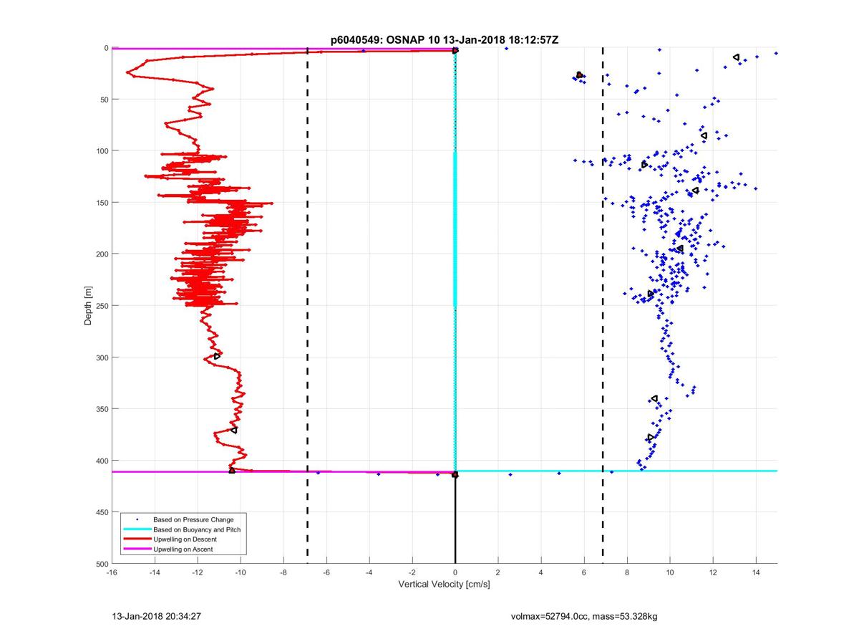Click x-axis tick label 6
Image resolution: width=859 pixels, height=634 pixels.
click(584, 572)
